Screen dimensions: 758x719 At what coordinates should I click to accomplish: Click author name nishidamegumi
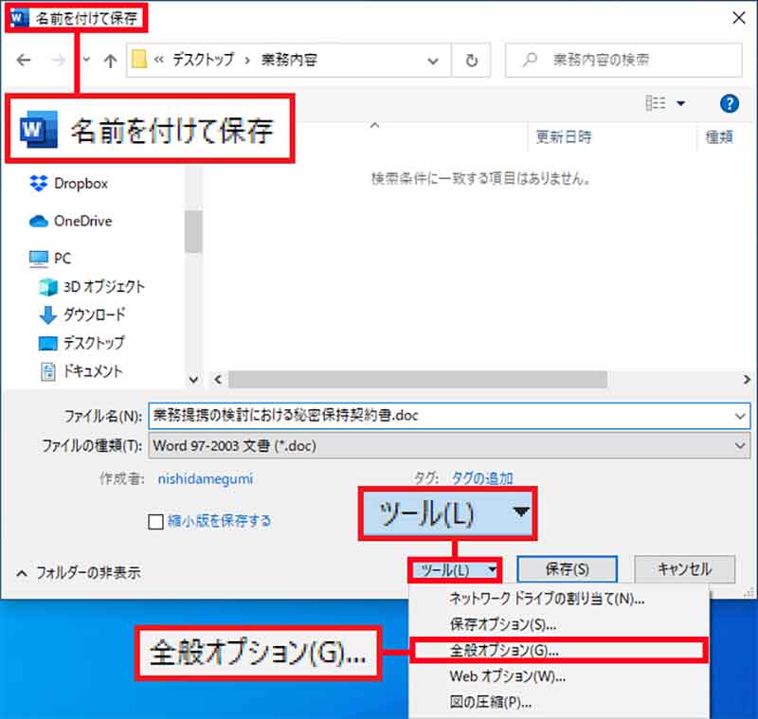click(205, 478)
